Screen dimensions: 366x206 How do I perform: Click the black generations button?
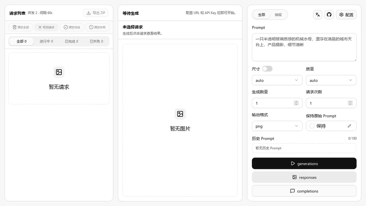click(304, 163)
